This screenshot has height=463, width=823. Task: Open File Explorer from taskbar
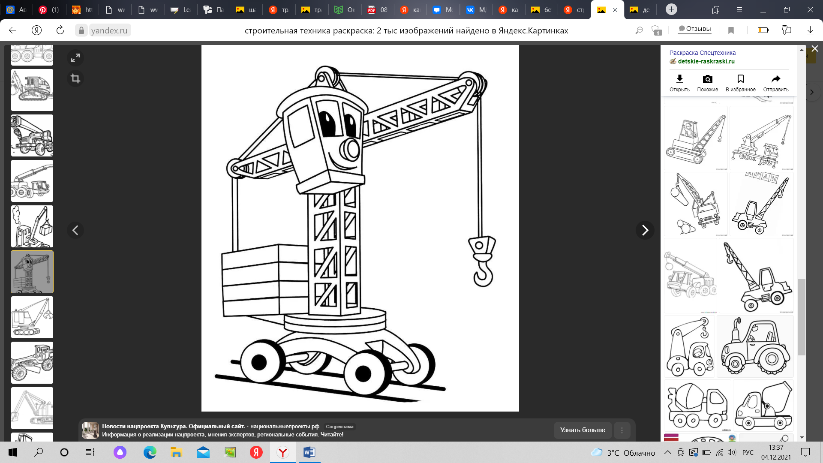(176, 452)
